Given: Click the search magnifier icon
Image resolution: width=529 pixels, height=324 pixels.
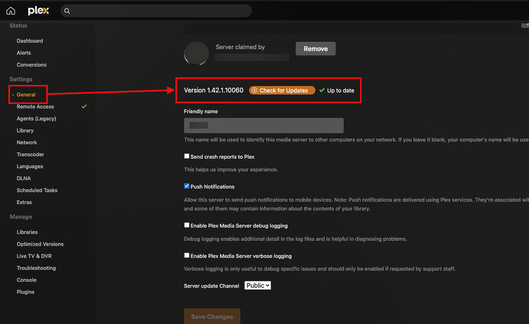Looking at the screenshot, I should point(67,11).
